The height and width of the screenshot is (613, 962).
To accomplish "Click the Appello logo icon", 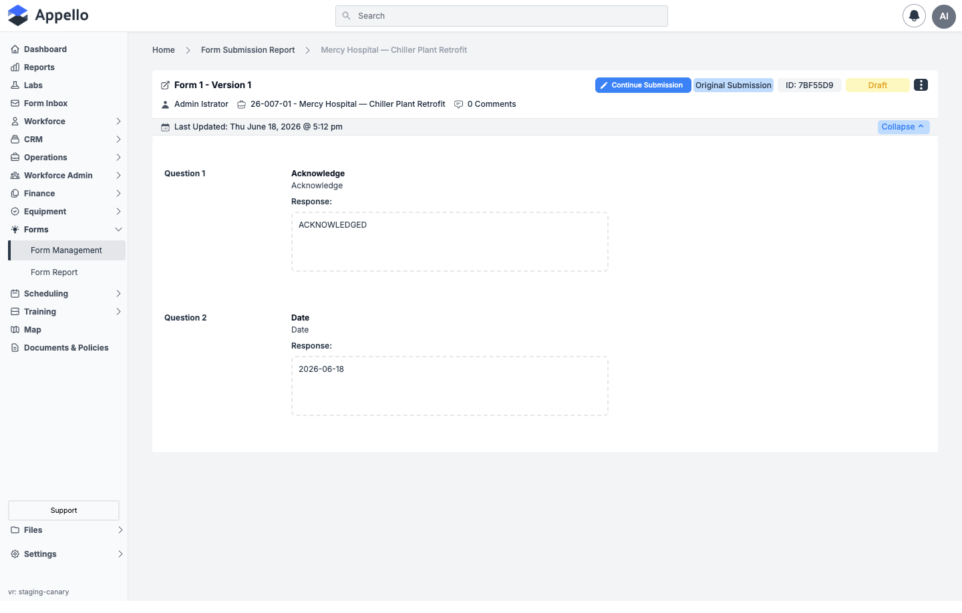I will point(18,15).
